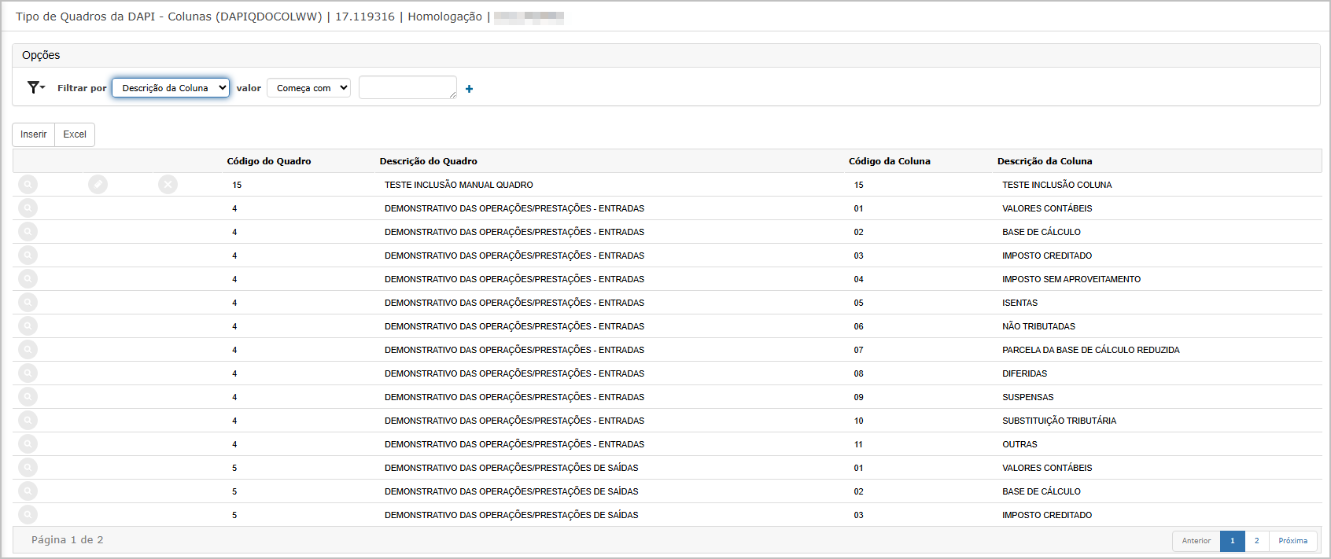This screenshot has height=559, width=1331.
Task: Expand the 'Descrição da Coluna' filter dropdown
Action: [x=171, y=88]
